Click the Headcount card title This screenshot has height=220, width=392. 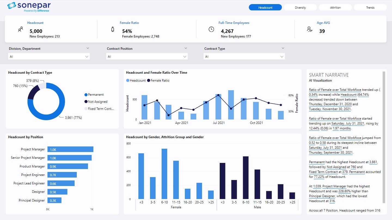click(x=35, y=23)
